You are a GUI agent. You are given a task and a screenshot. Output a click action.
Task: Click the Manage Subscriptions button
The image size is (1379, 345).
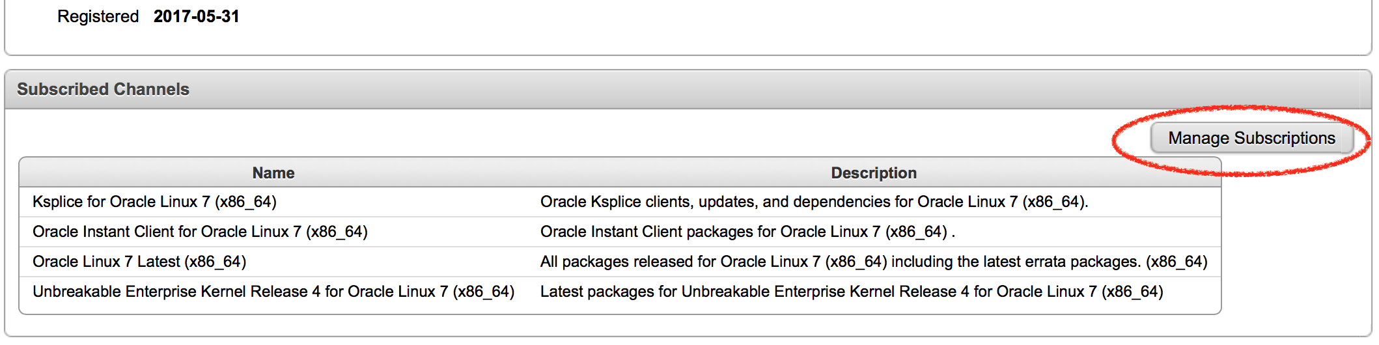[1251, 138]
